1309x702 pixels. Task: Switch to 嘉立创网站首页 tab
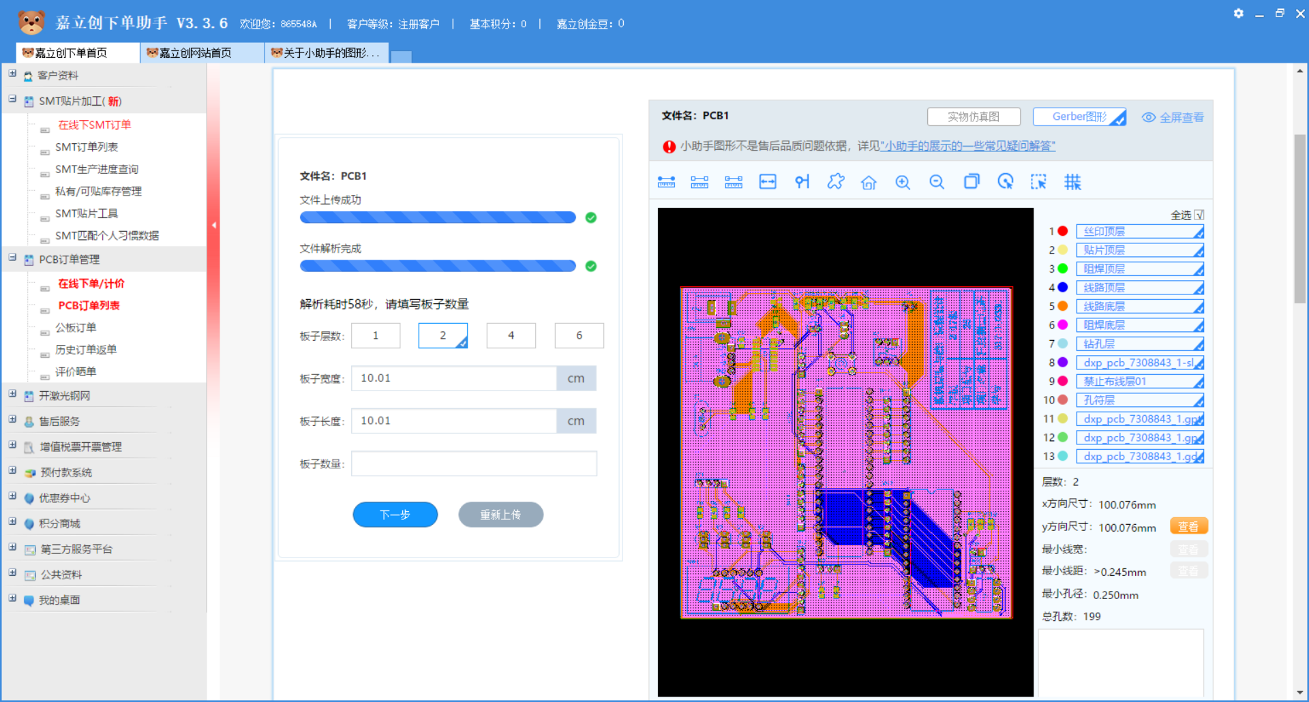[202, 53]
